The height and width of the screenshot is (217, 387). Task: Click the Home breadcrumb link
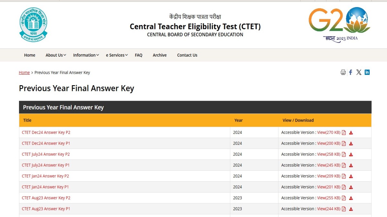[x=24, y=73]
